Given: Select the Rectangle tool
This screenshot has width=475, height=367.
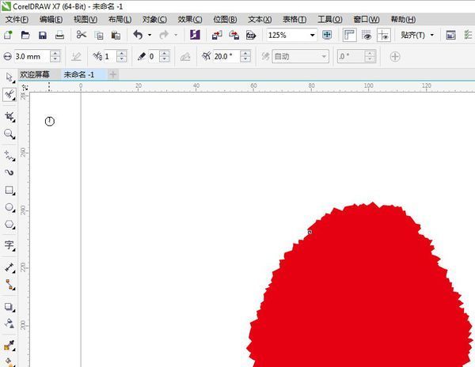Looking at the screenshot, I should 9,191.
